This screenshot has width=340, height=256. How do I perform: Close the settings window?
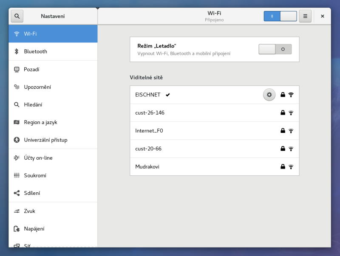coord(322,16)
